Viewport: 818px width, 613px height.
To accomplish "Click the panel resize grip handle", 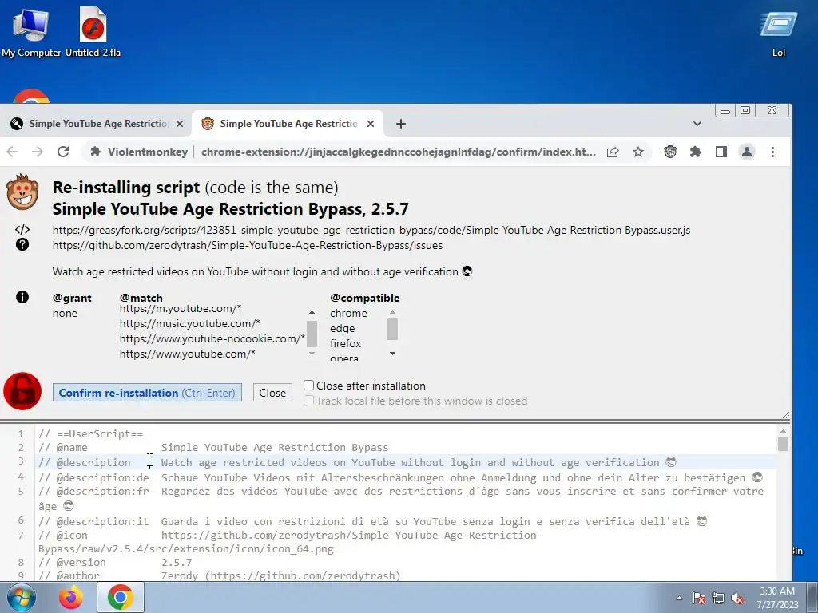I will point(786,415).
